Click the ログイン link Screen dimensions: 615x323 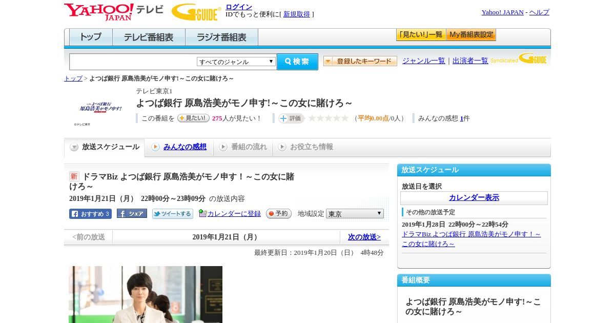coord(239,7)
